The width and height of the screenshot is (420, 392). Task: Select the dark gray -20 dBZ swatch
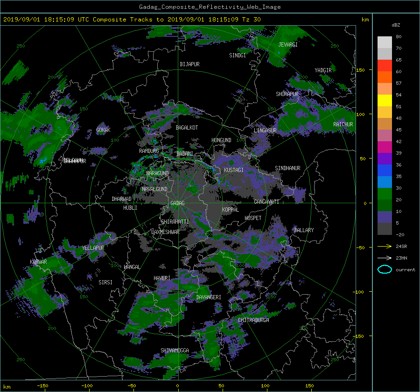tap(385, 228)
